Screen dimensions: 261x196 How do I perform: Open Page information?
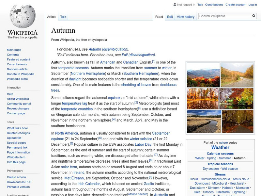(x=19, y=152)
